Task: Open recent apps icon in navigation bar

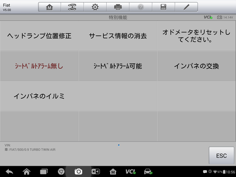Action: 44,172
